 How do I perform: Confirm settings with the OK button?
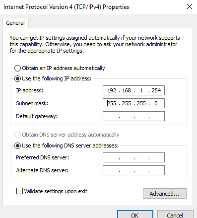135,215
